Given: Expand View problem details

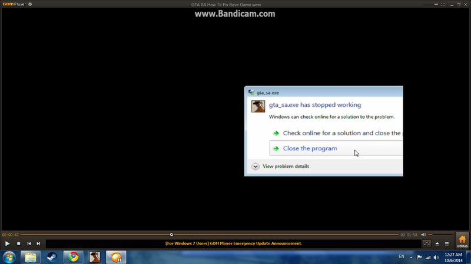Looking at the screenshot, I should tap(280, 167).
